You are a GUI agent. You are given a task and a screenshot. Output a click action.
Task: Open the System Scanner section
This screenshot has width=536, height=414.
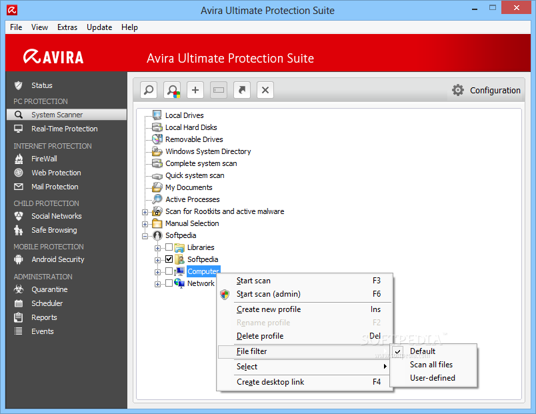click(x=67, y=115)
